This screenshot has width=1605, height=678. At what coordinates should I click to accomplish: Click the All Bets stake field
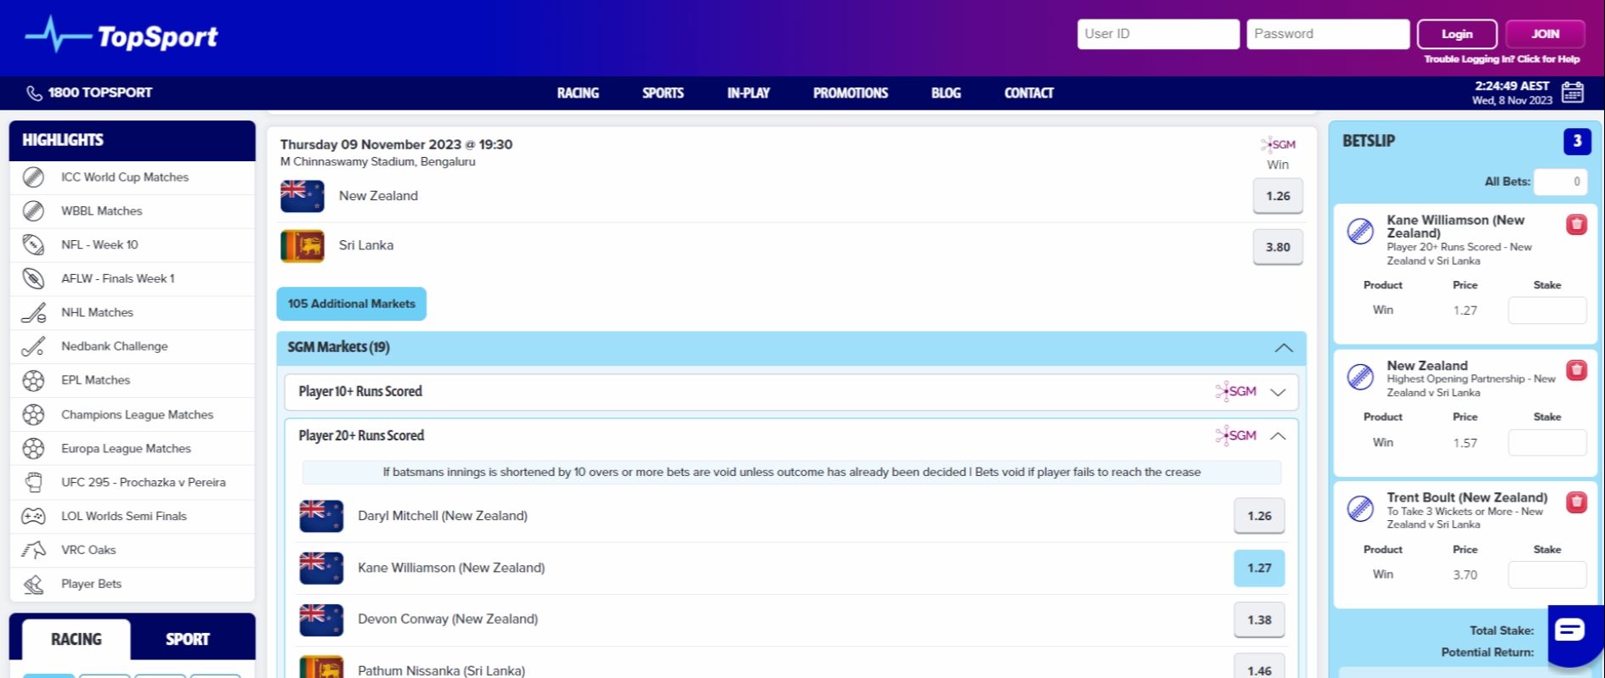pyautogui.click(x=1560, y=182)
